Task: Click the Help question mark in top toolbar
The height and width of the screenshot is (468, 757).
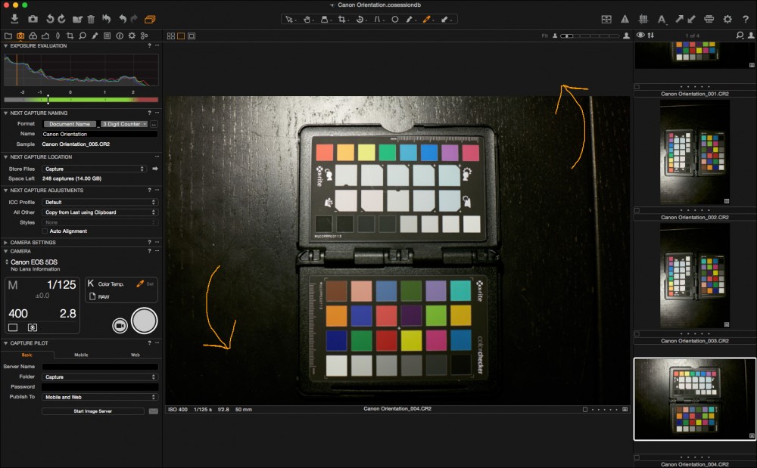Action: click(746, 19)
